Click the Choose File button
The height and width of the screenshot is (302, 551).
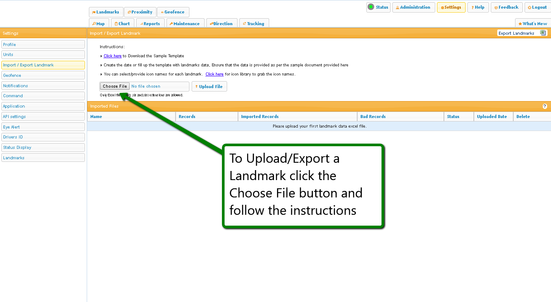(115, 86)
